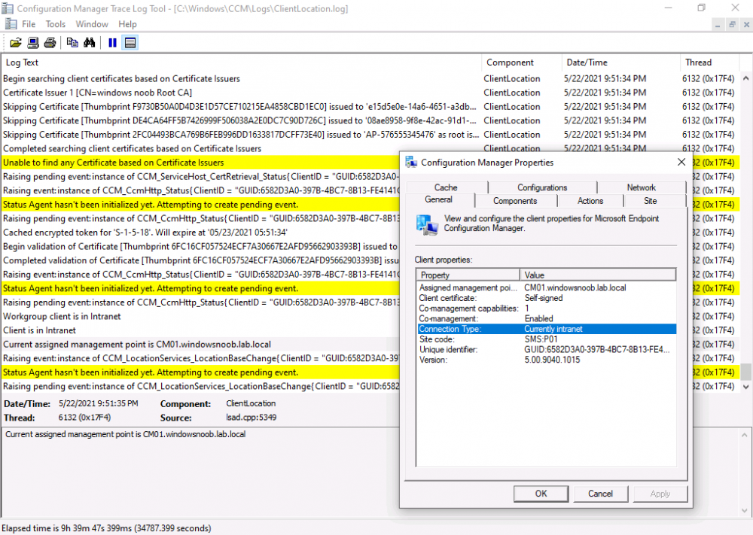Click the Find binoculars toolbar icon

click(90, 43)
